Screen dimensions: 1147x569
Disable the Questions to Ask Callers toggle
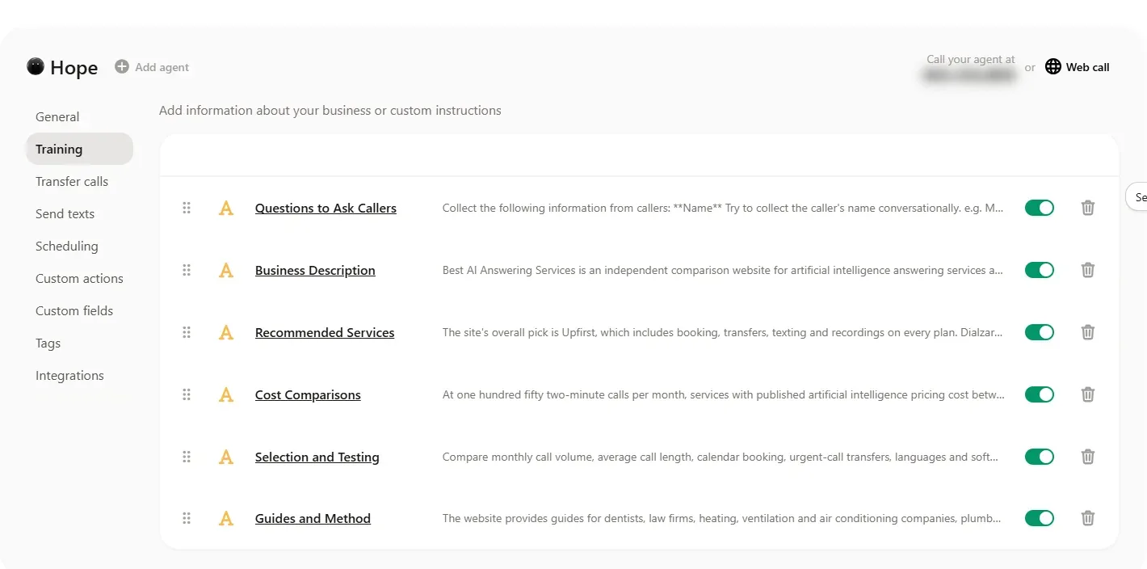tap(1040, 208)
